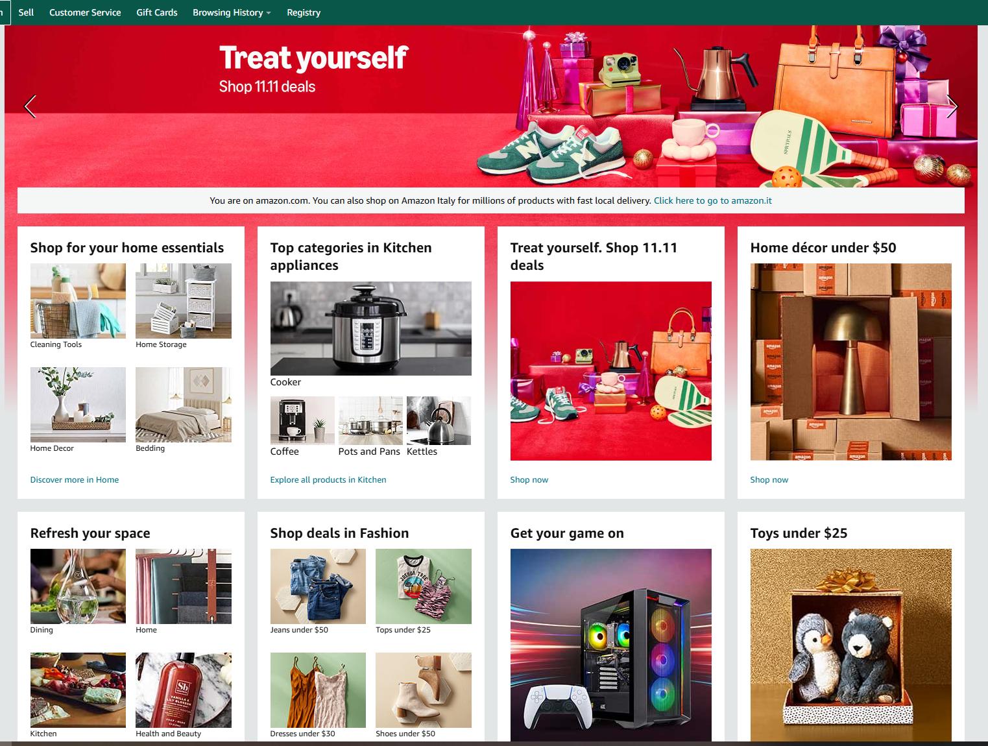Click Shop now under 11.11 deals
The image size is (988, 746).
point(529,480)
